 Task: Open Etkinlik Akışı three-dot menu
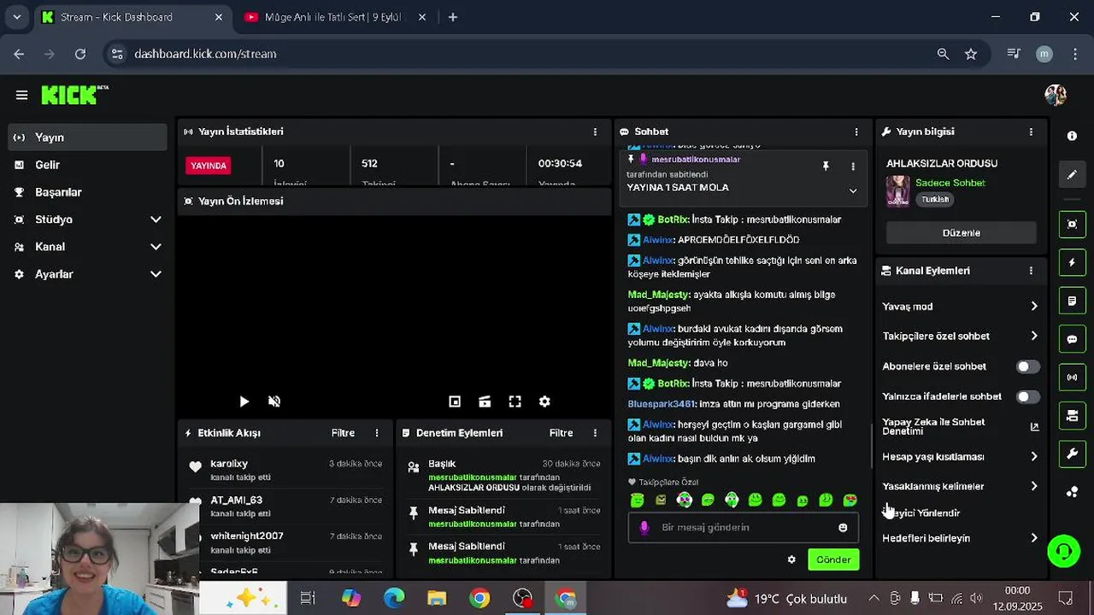pyautogui.click(x=377, y=433)
